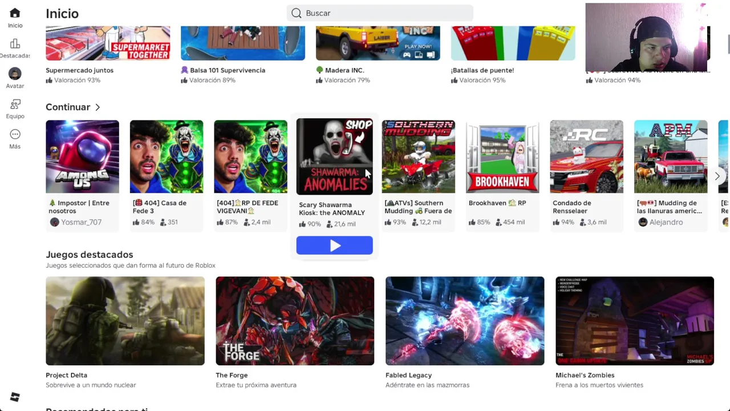Open the APM Mudding de las llanuras thumbnail
Image resolution: width=730 pixels, height=411 pixels.
[671, 156]
